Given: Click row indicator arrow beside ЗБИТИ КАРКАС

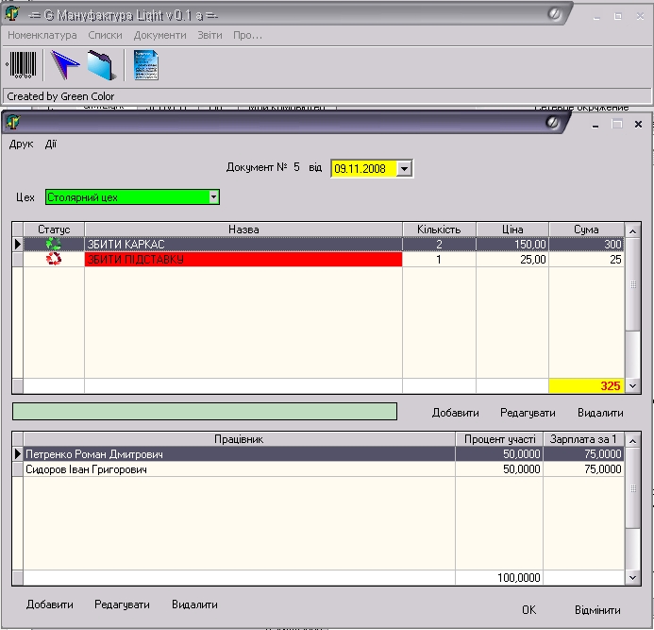Looking at the screenshot, I should 18,244.
